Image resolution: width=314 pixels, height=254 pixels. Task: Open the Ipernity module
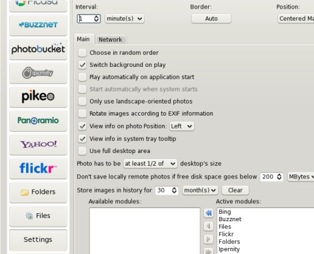(38, 73)
